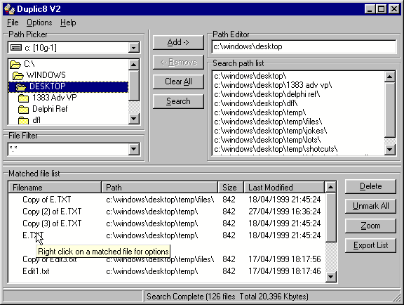Click the DESKTOP open folder icon

point(21,87)
